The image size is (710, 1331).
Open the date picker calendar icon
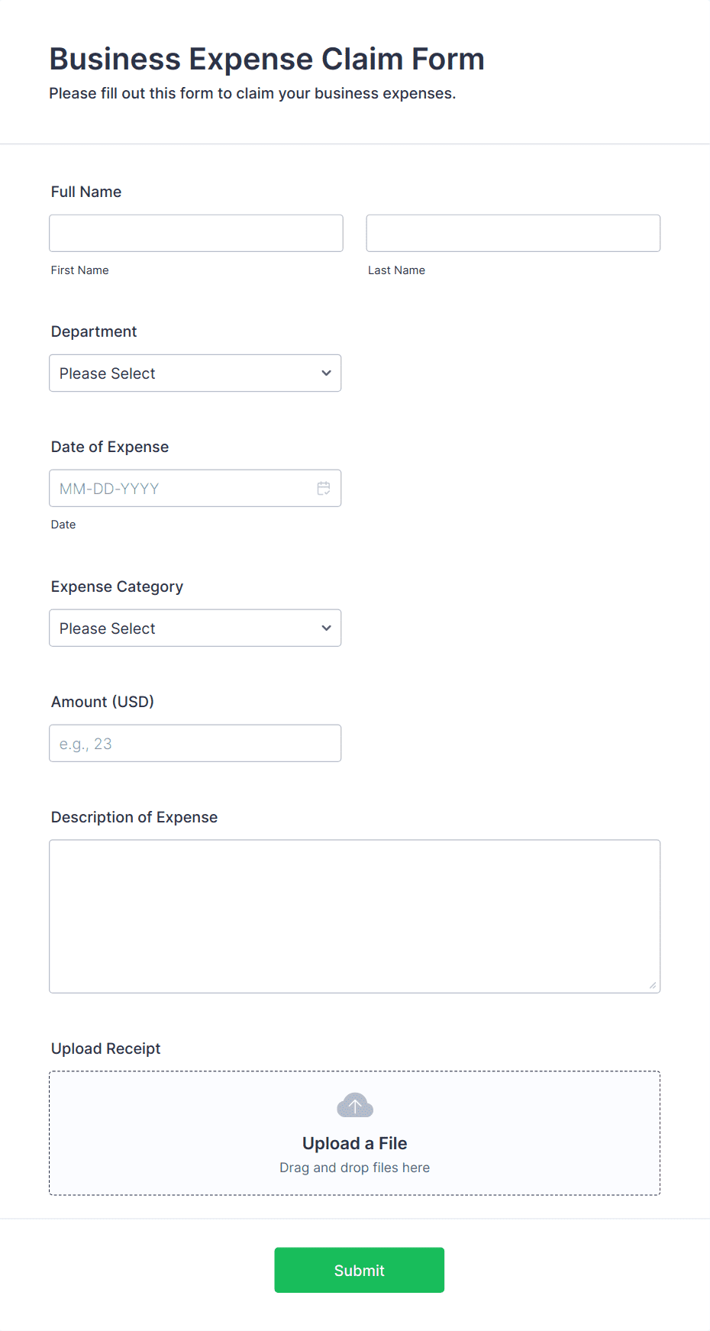pos(323,487)
